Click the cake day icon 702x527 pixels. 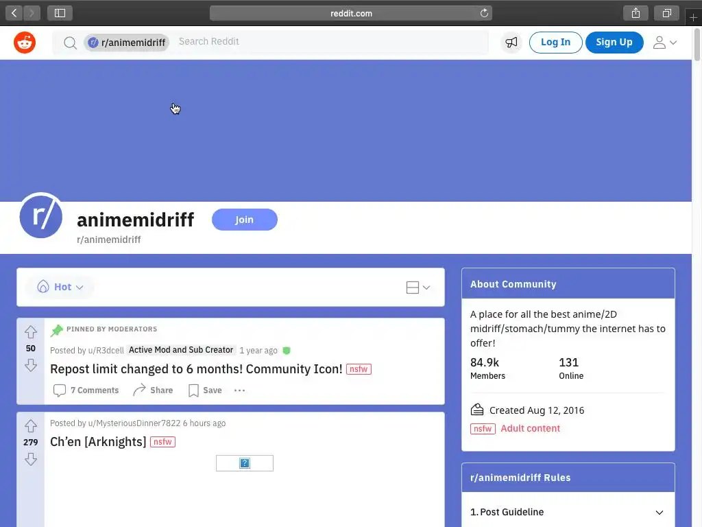point(477,410)
